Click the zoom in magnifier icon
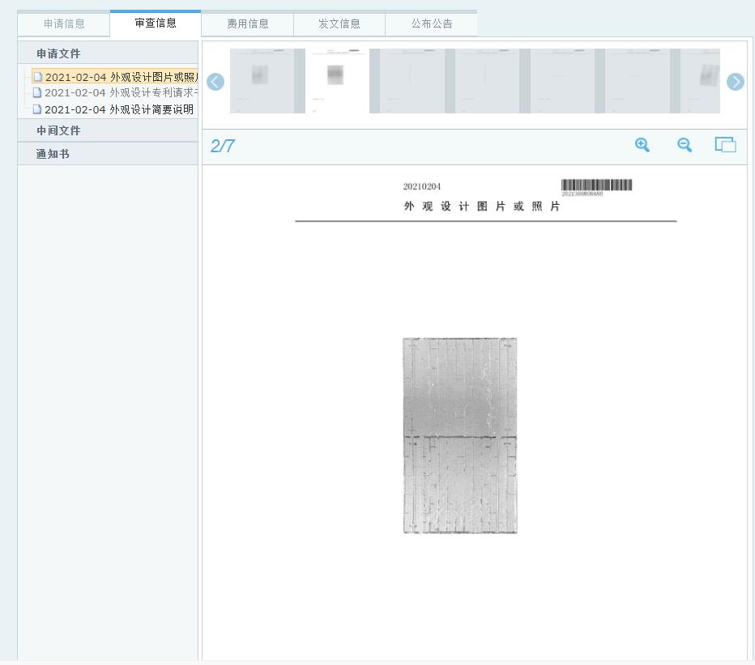Screen dimensions: 755x665 tap(642, 145)
